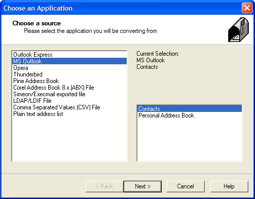Viewport: 255px width, 199px height.
Task: Select Comma Separated Values (CSV) File
Action: point(69,107)
